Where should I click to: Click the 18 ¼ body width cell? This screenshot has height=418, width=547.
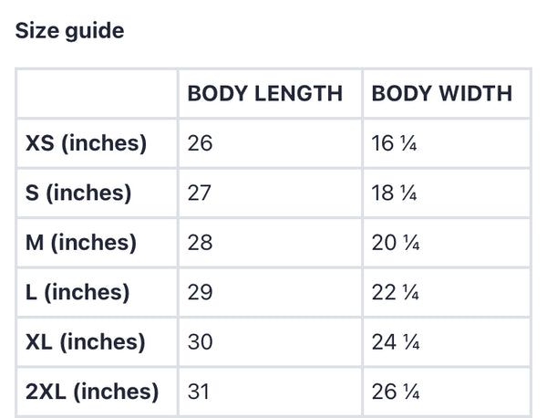pyautogui.click(x=395, y=193)
